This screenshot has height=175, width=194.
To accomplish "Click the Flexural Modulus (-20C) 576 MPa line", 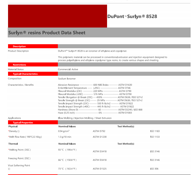I will tap(95, 94).
